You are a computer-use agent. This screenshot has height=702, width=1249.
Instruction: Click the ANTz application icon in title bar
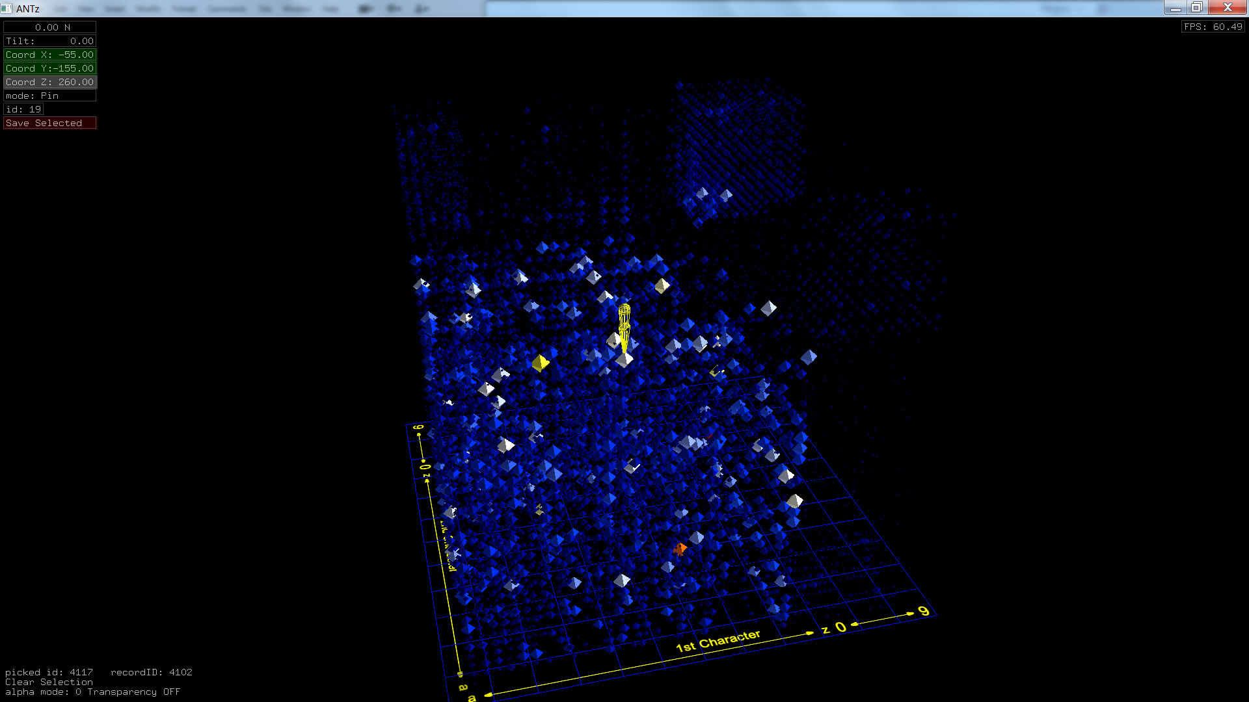pos(7,8)
